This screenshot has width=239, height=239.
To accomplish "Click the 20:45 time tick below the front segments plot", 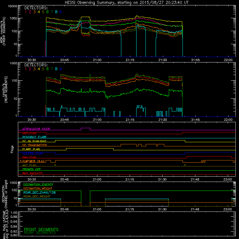I will coord(65,60).
